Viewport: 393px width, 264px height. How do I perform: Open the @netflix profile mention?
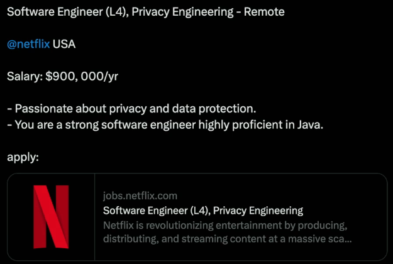click(x=28, y=44)
